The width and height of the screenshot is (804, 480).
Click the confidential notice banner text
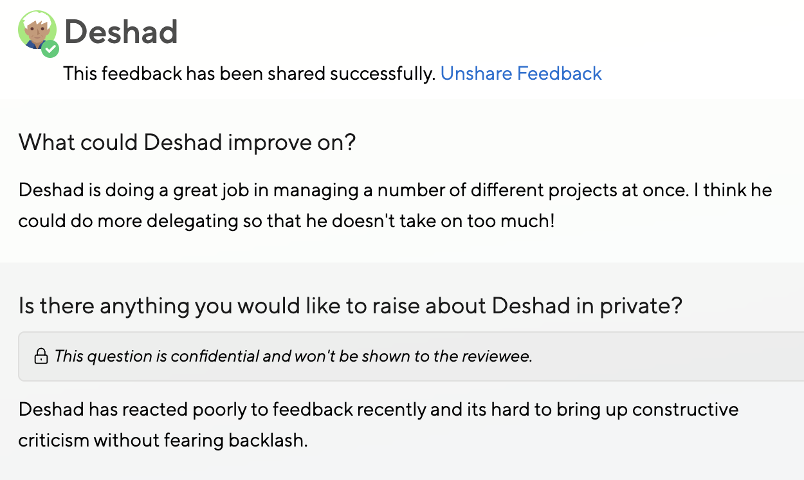tap(293, 356)
